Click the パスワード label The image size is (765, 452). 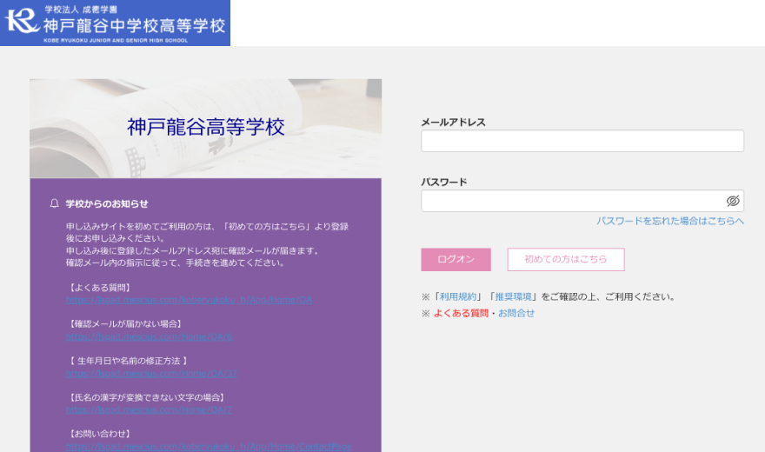tap(444, 182)
